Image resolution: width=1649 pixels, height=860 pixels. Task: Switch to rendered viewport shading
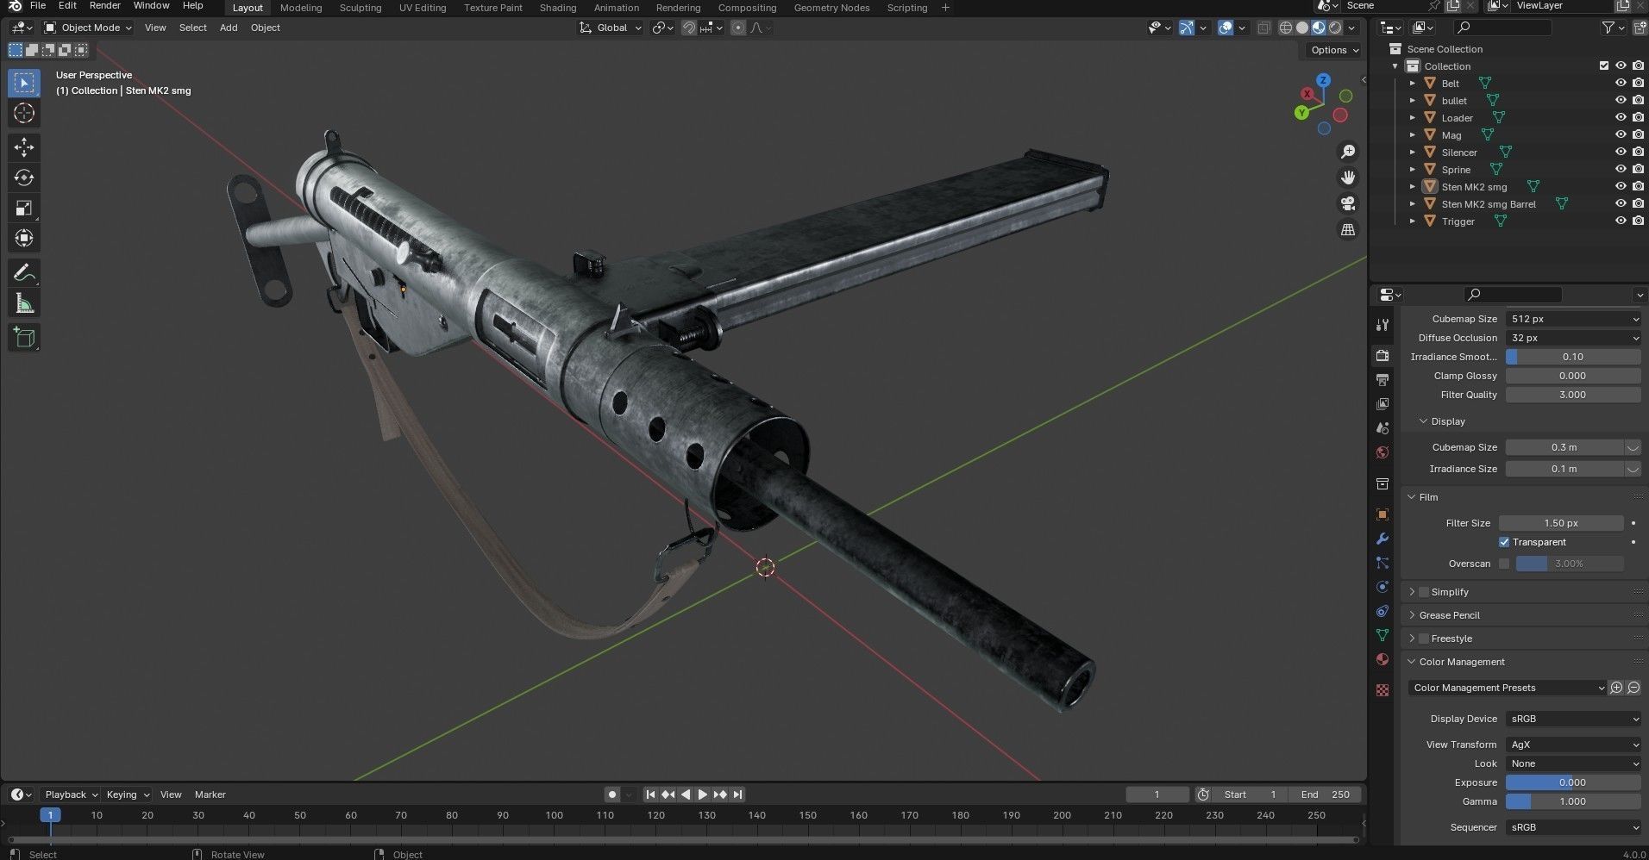click(1335, 28)
